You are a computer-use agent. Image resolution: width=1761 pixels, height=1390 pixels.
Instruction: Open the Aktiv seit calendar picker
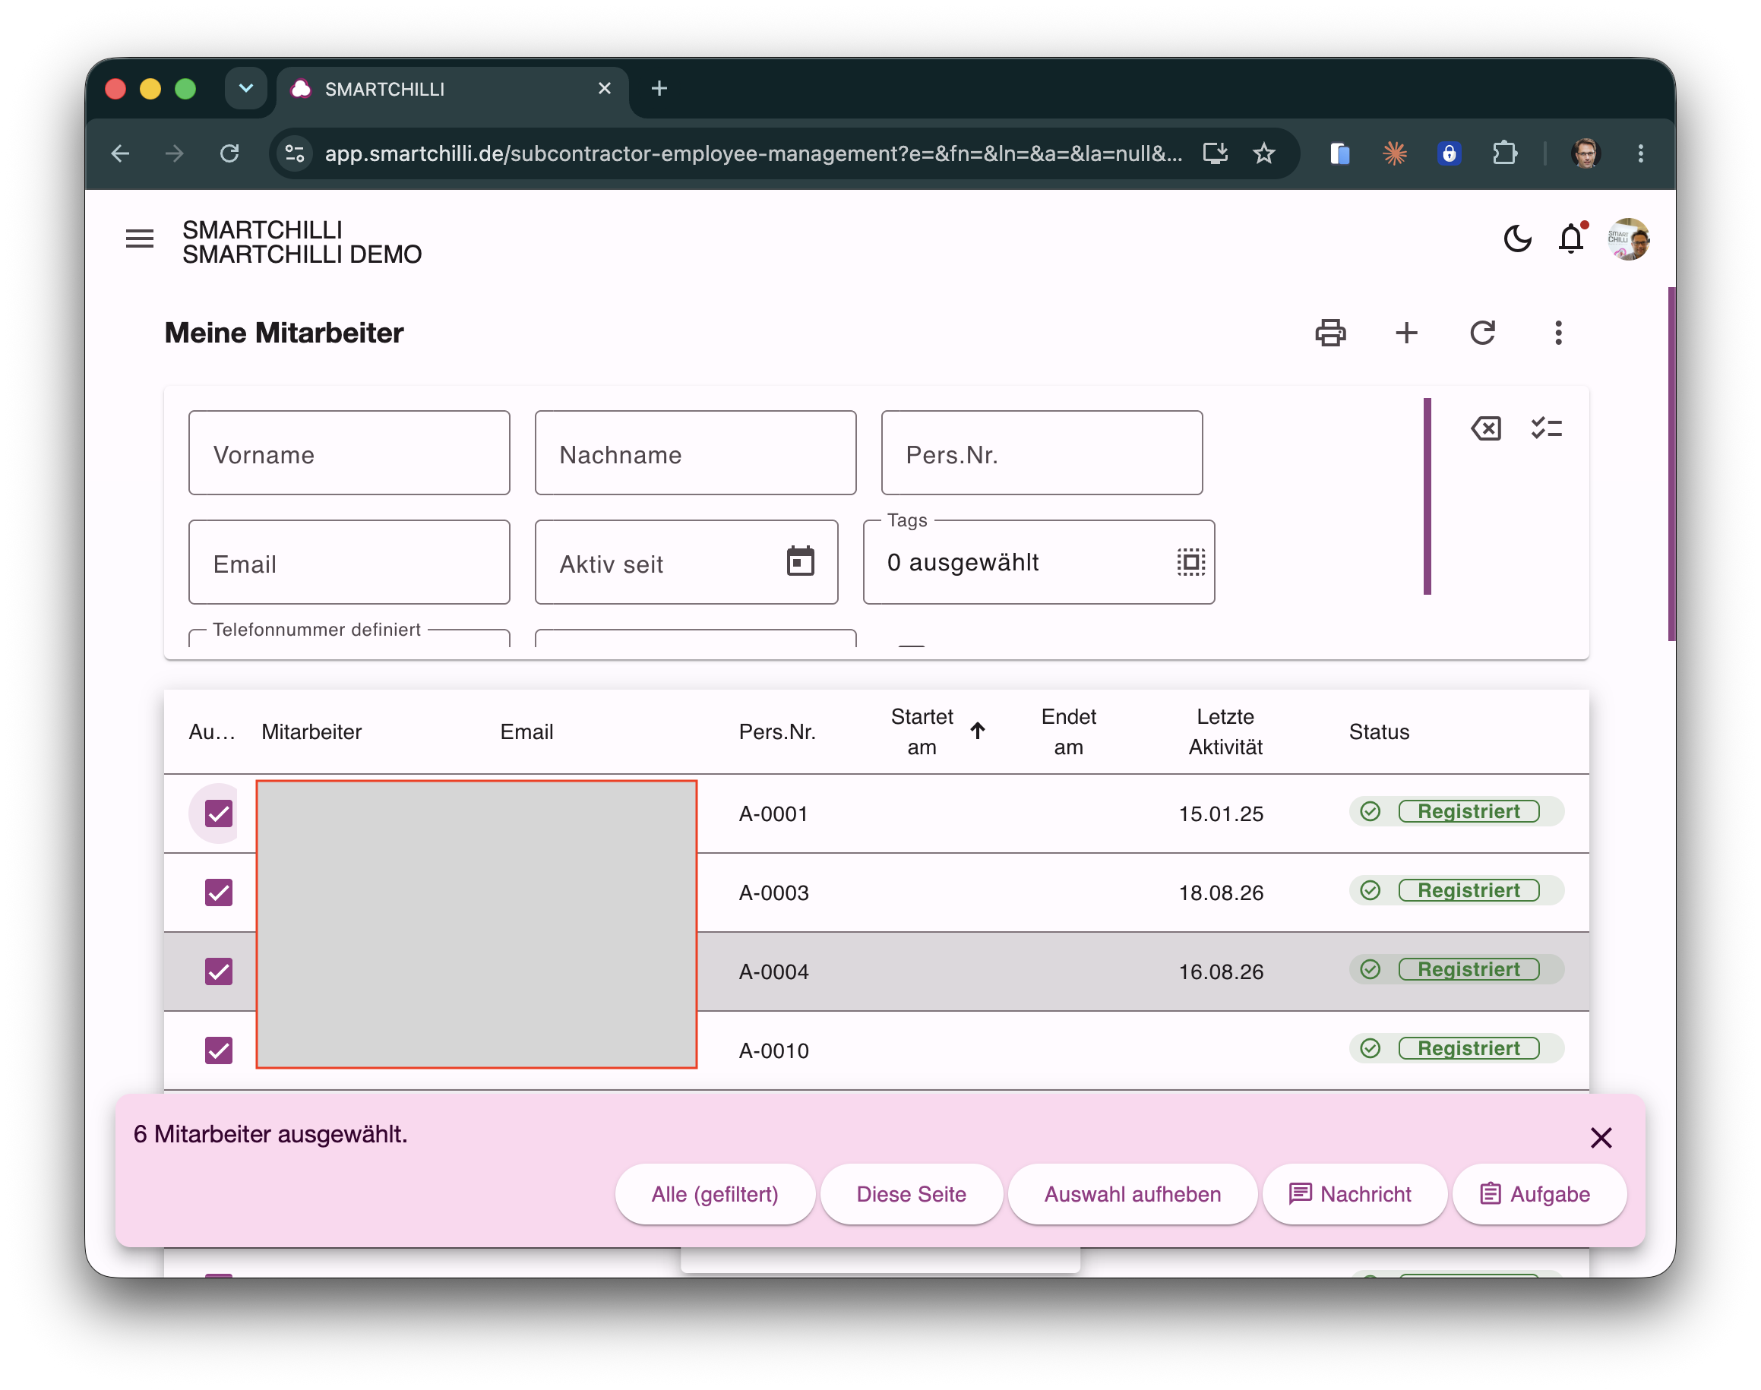coord(800,561)
